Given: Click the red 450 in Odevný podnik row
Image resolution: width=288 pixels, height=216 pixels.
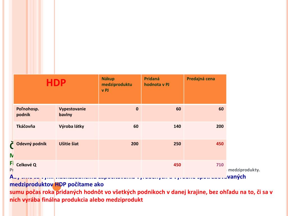Looking at the screenshot, I should tap(220, 144).
